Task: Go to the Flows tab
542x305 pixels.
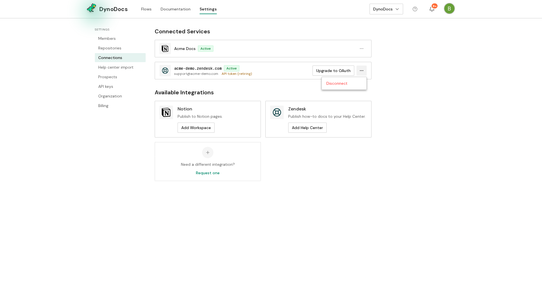Action: coord(146,9)
